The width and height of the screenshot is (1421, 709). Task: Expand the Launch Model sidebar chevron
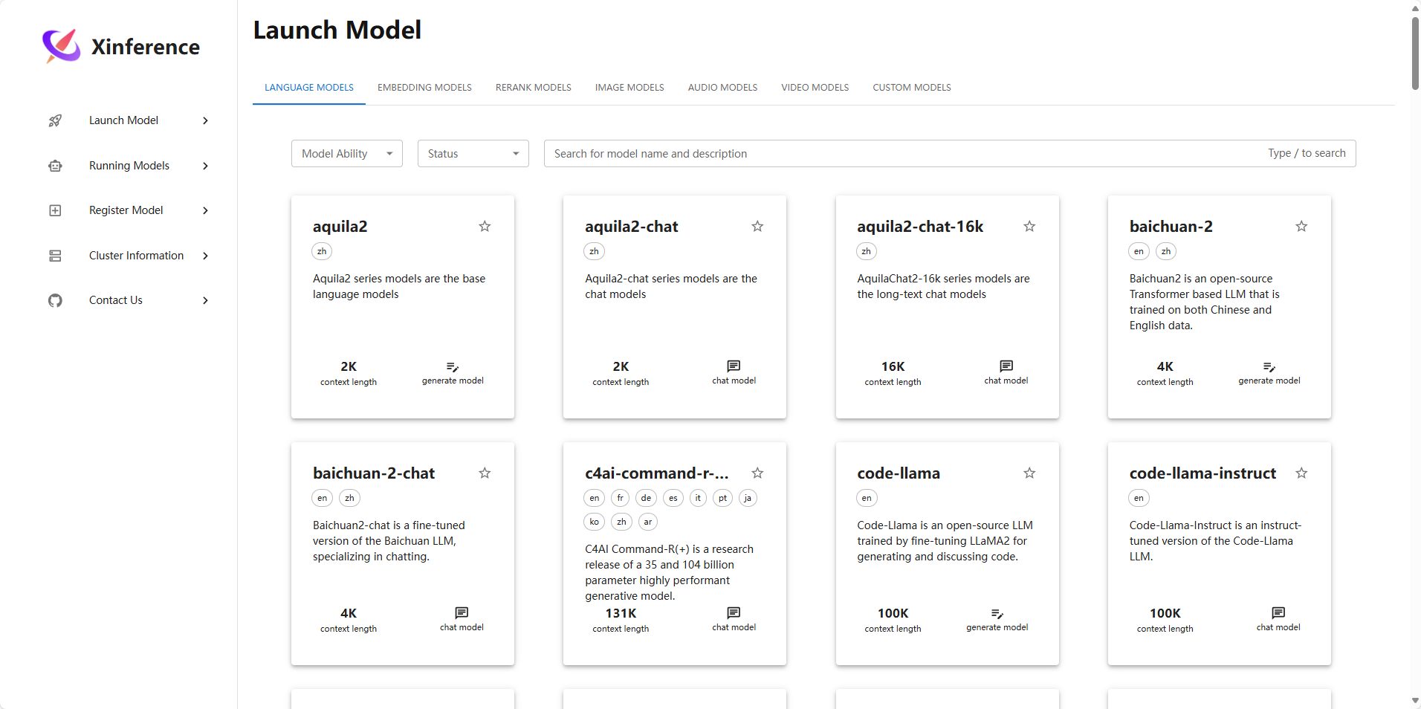206,120
